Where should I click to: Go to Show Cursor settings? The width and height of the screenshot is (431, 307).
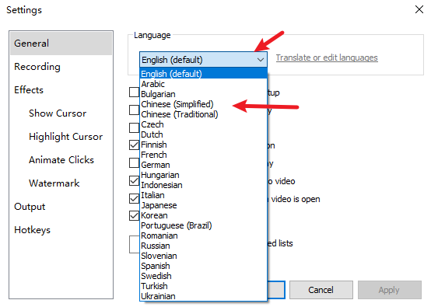click(58, 113)
